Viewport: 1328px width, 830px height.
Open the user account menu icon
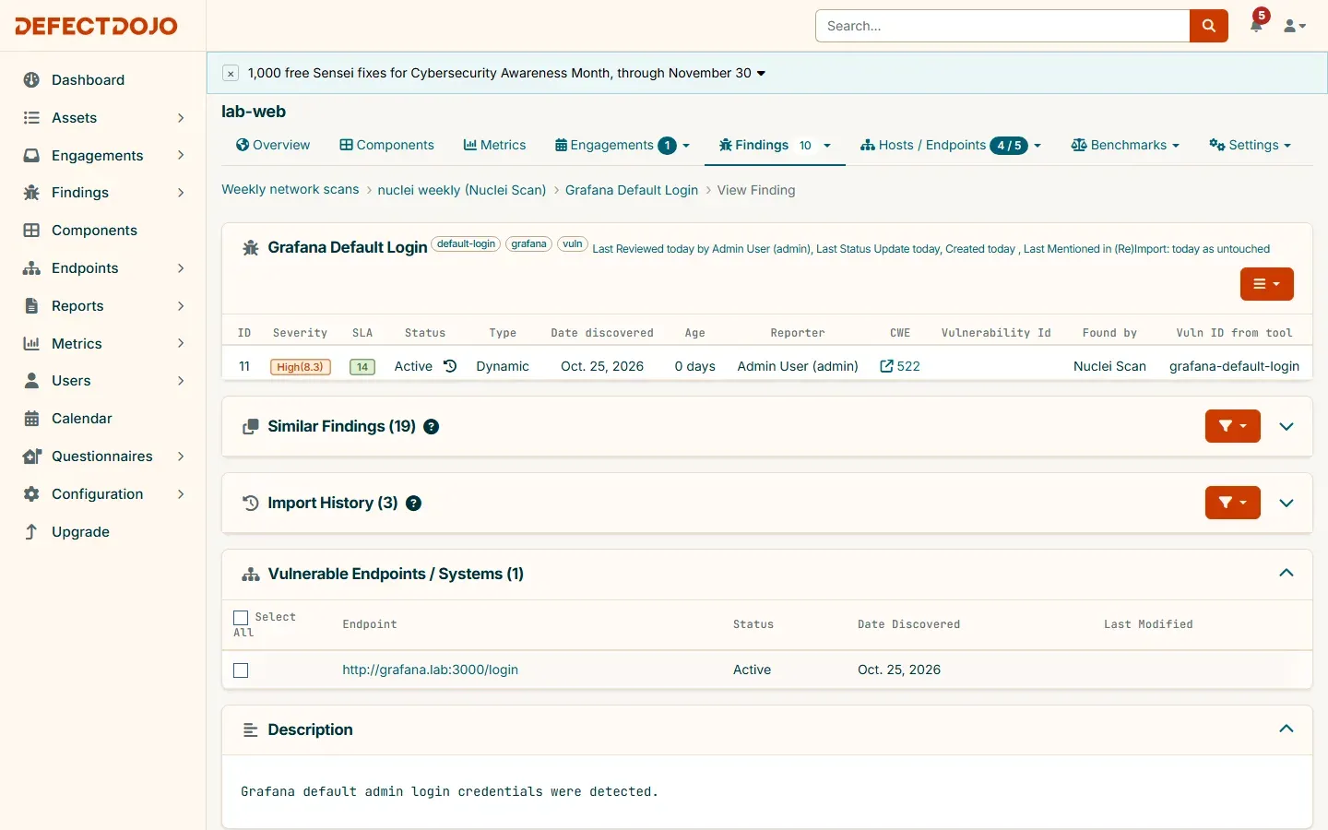1295,26
